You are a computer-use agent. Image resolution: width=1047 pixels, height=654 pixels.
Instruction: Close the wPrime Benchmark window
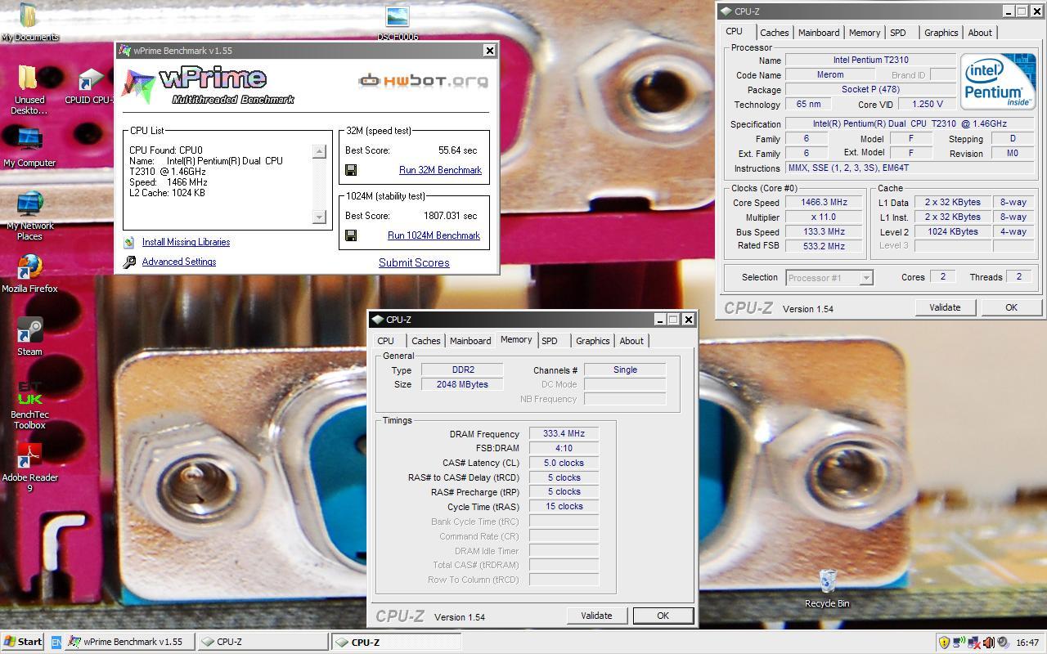pyautogui.click(x=489, y=51)
